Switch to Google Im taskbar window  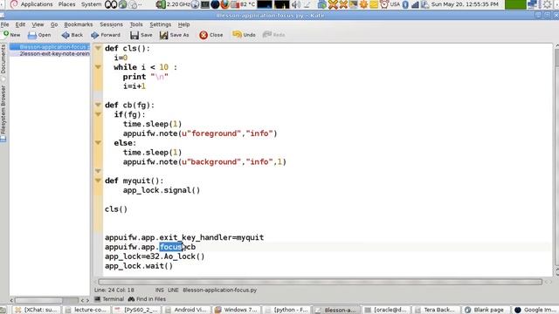[x=535, y=310]
